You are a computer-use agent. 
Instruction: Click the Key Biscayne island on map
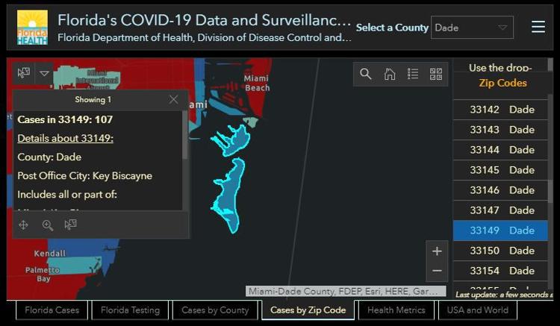click(228, 195)
